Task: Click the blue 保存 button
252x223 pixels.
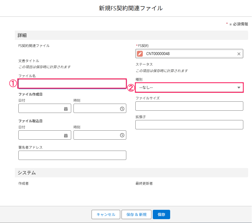Action: point(161,215)
